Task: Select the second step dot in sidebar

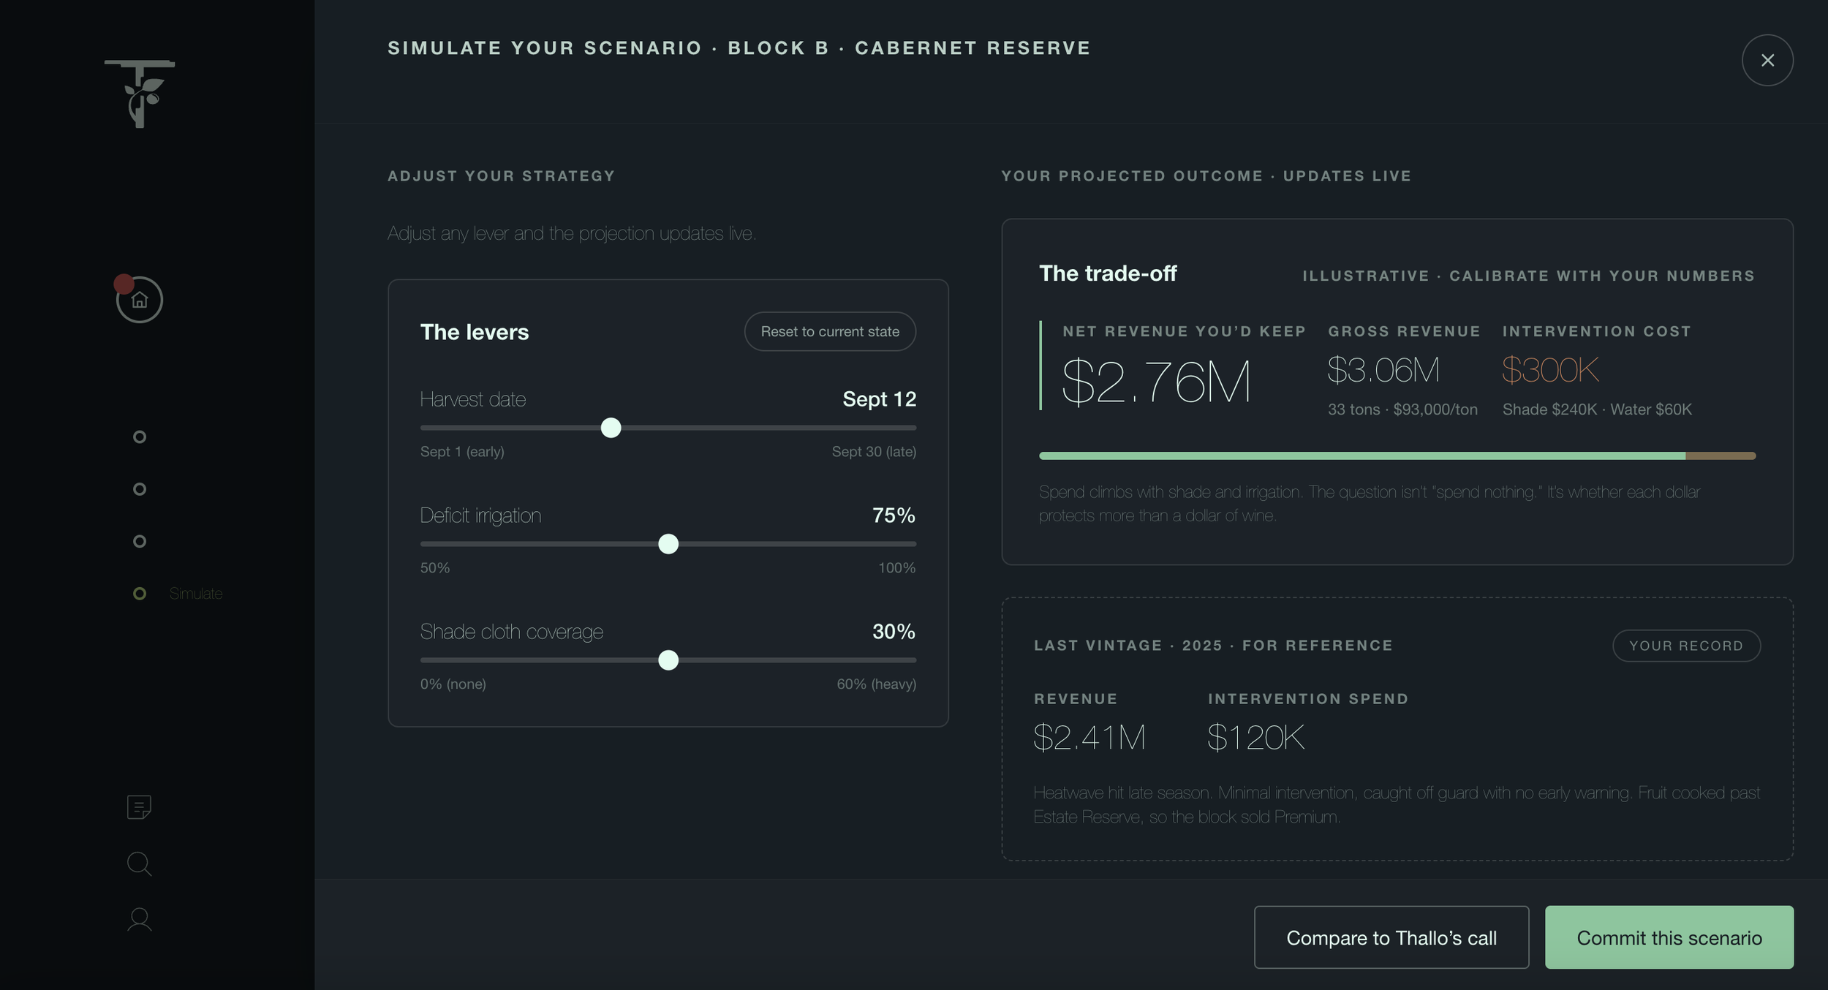Action: [x=140, y=489]
